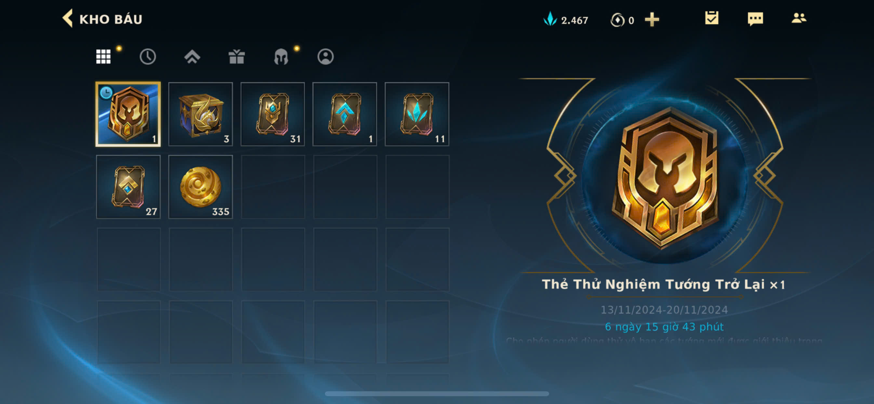Select the diamond card with count 27

tap(128, 187)
